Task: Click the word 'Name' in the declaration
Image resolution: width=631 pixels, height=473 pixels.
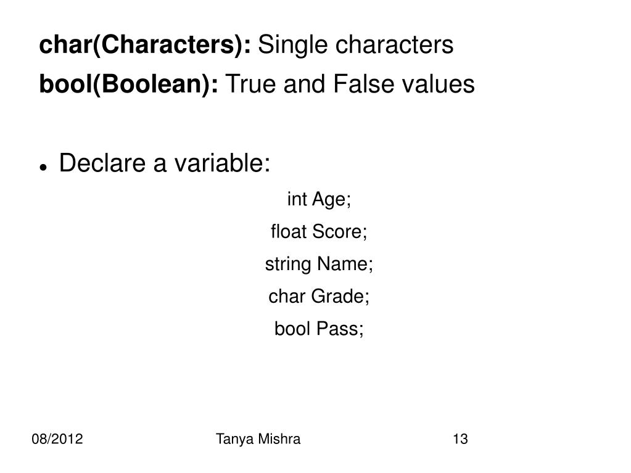Action: pos(342,265)
